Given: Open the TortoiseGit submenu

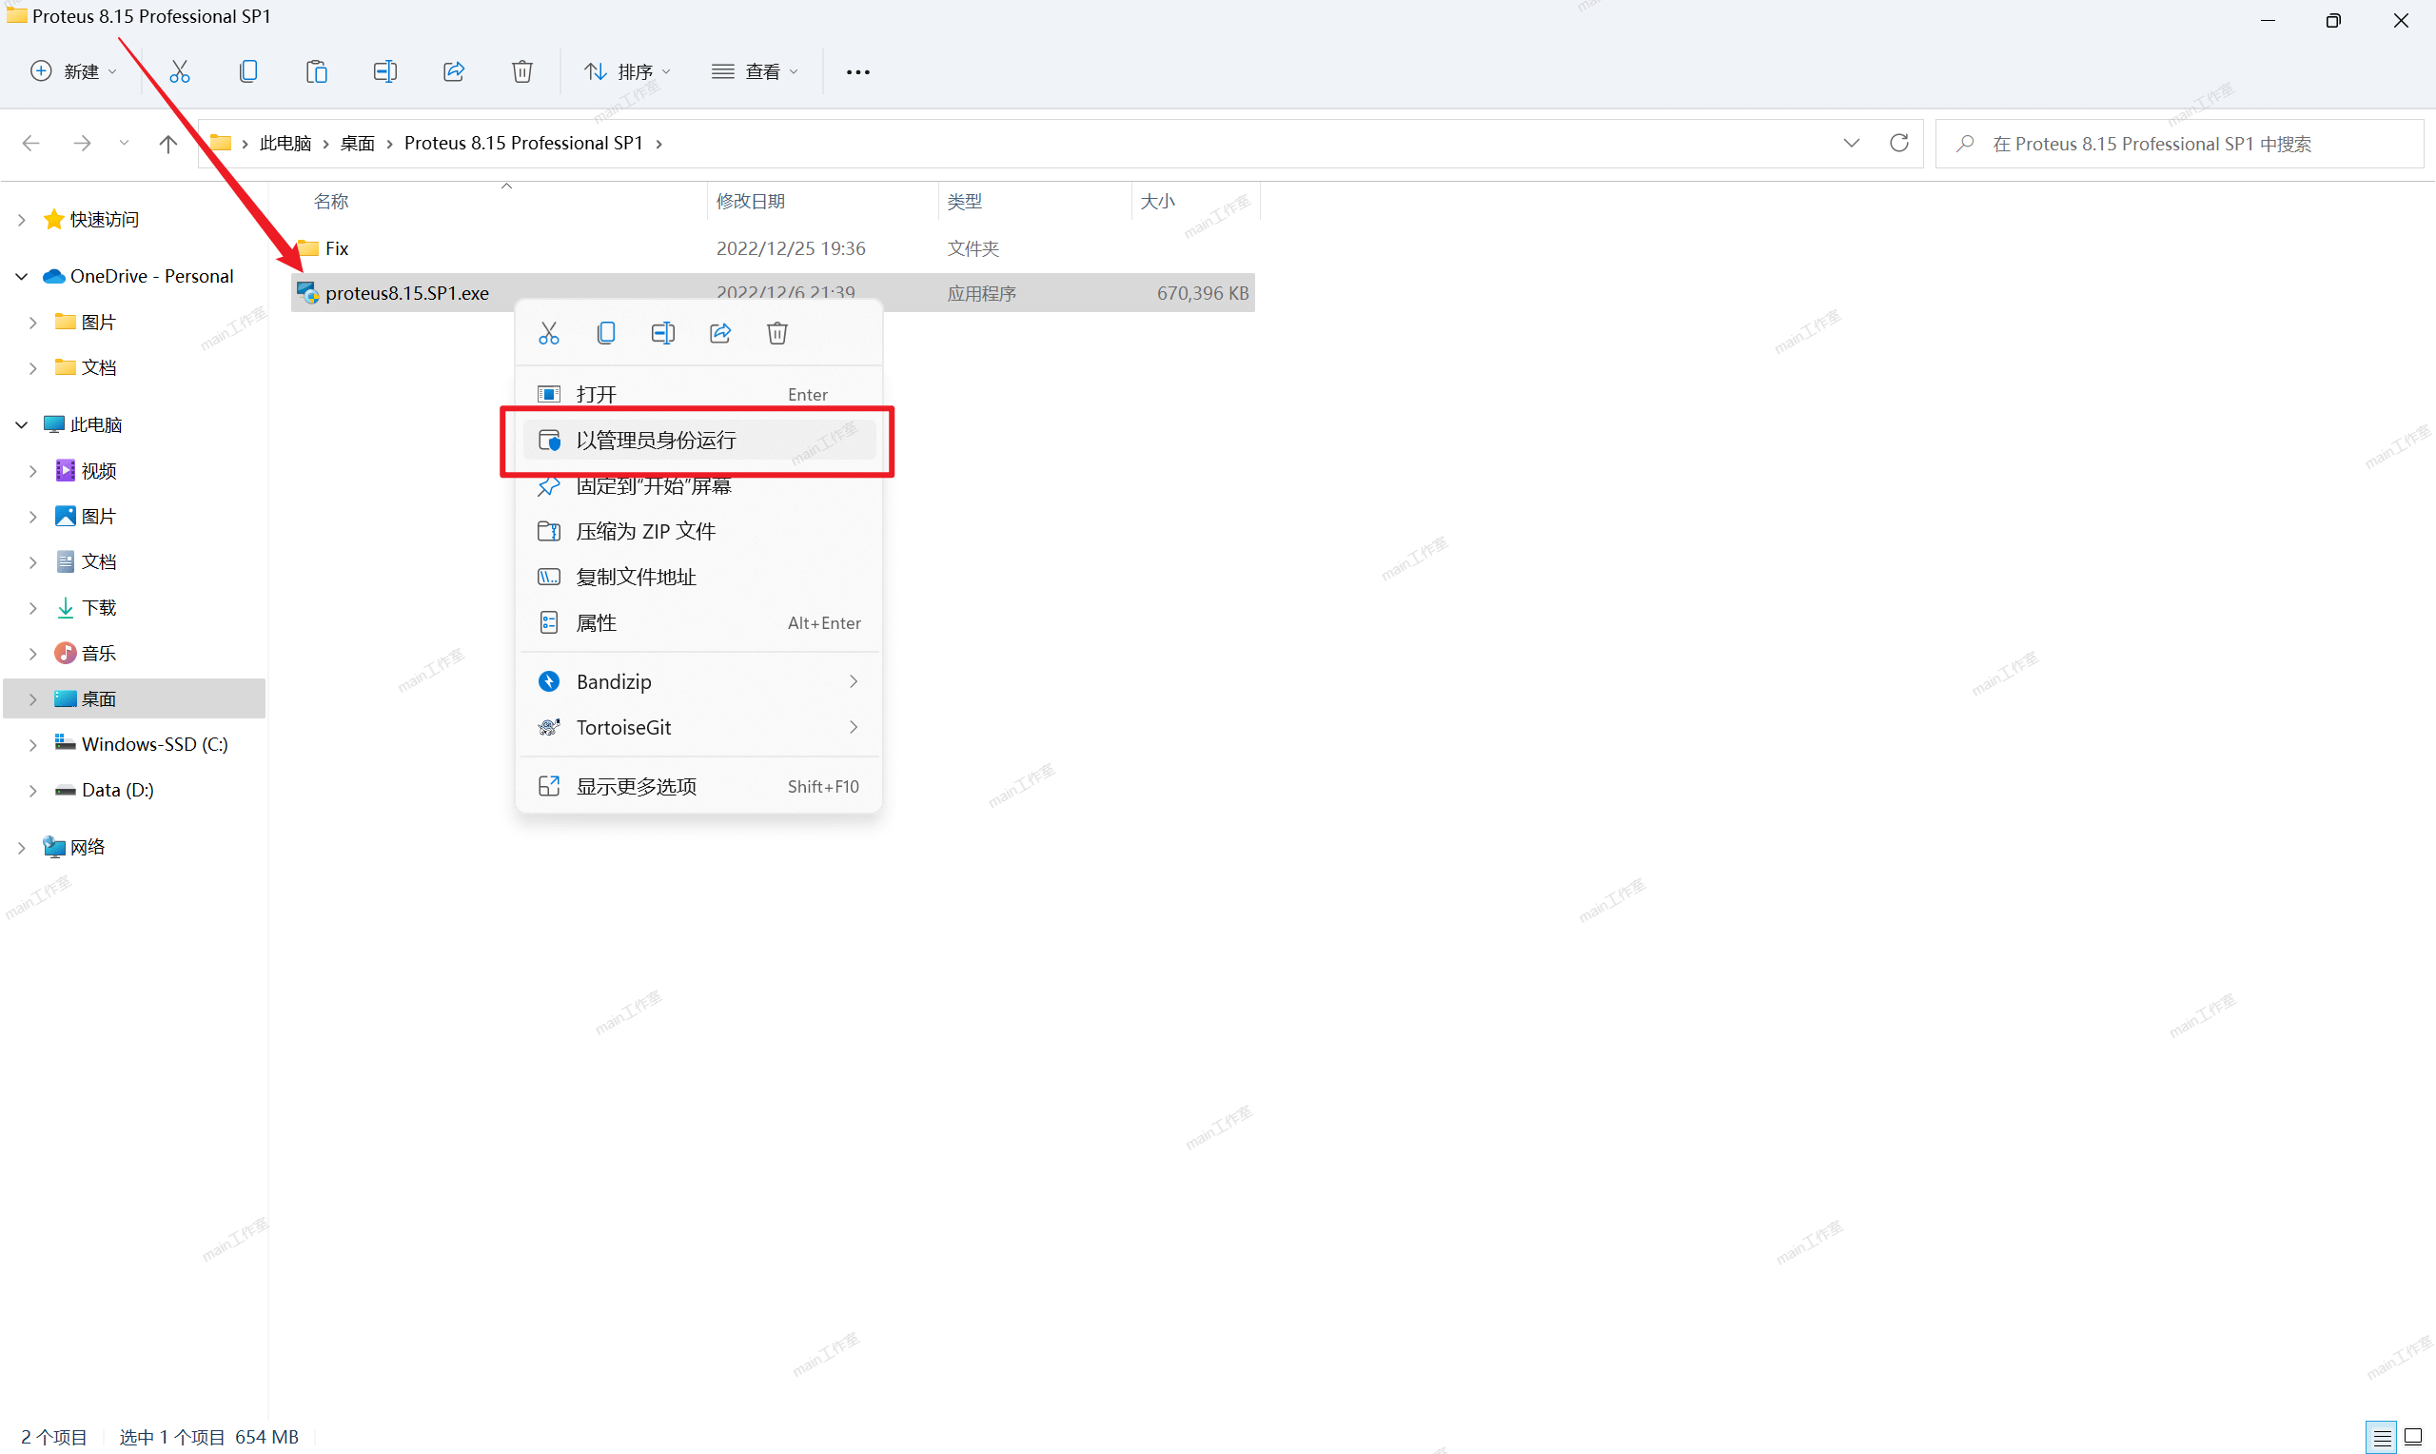Looking at the screenshot, I should (x=699, y=727).
